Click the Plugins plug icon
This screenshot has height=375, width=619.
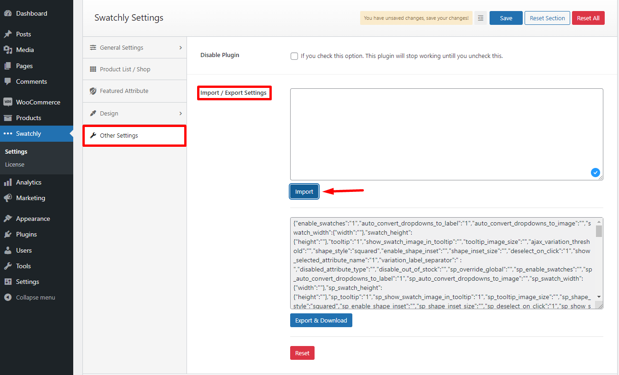(x=8, y=234)
